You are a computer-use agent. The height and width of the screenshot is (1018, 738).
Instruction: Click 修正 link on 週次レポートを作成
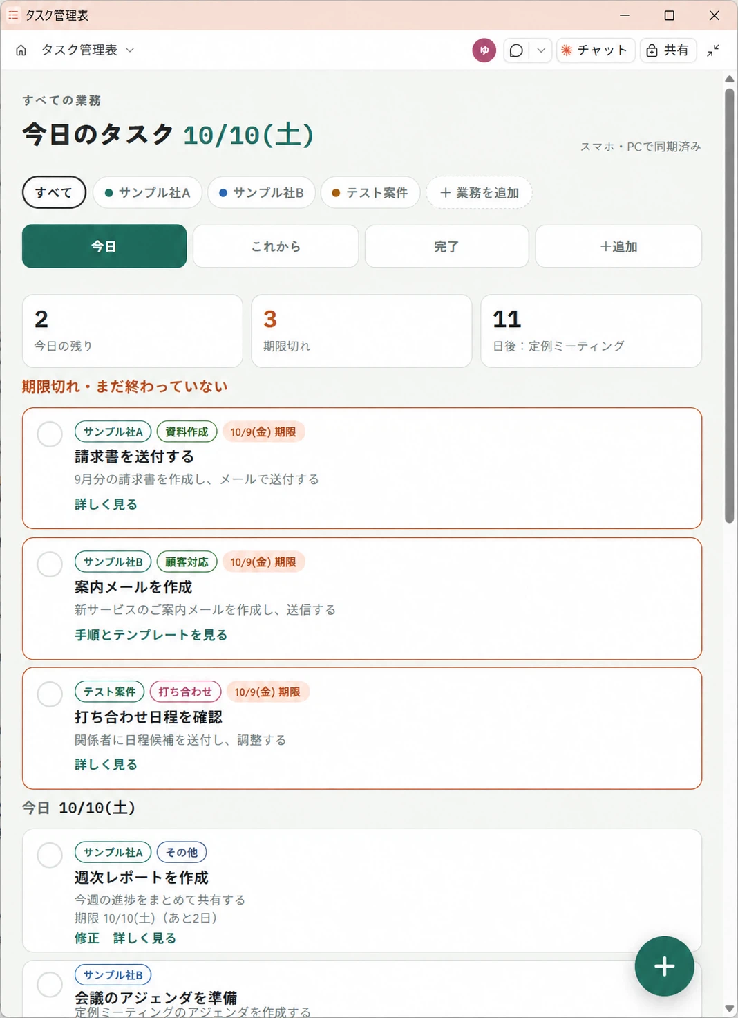(87, 938)
